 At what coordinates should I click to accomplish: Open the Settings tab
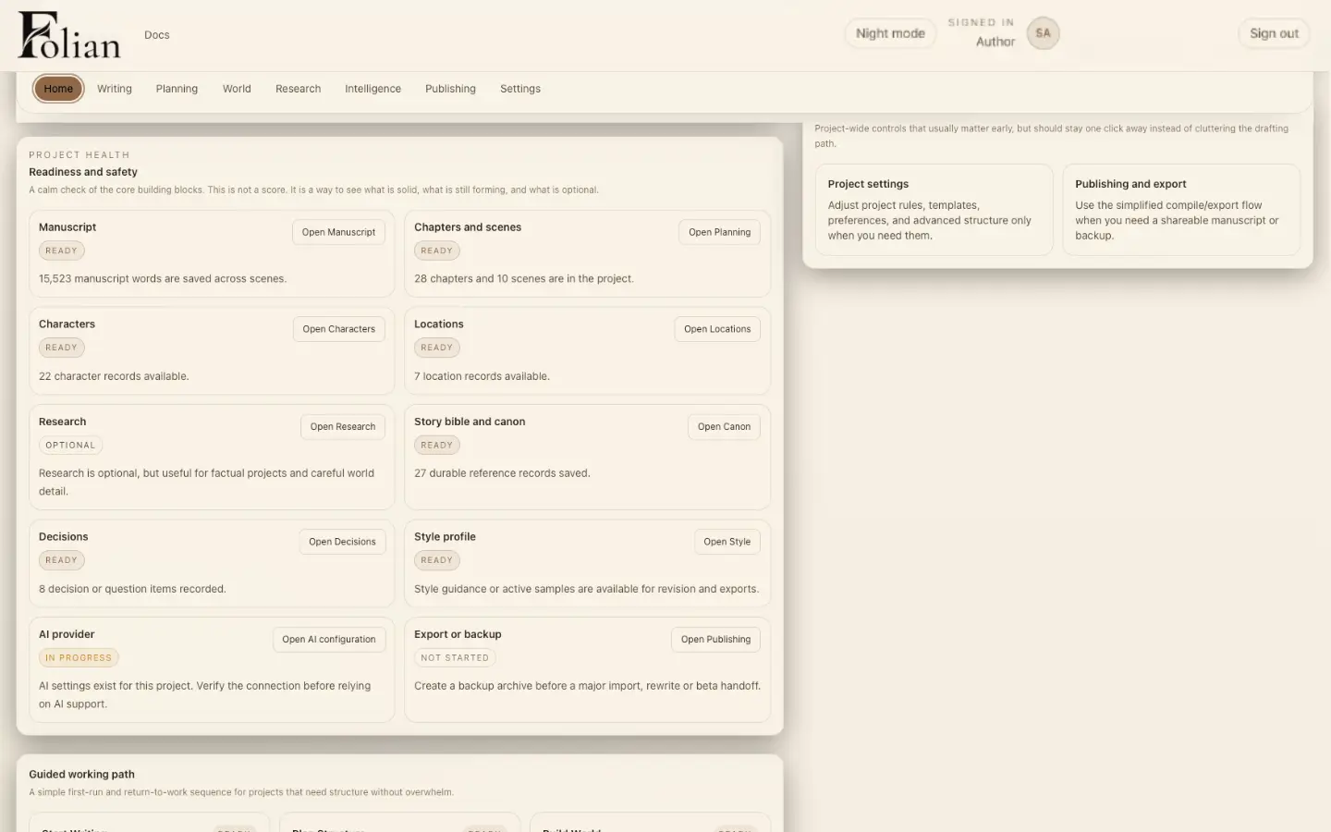(520, 89)
